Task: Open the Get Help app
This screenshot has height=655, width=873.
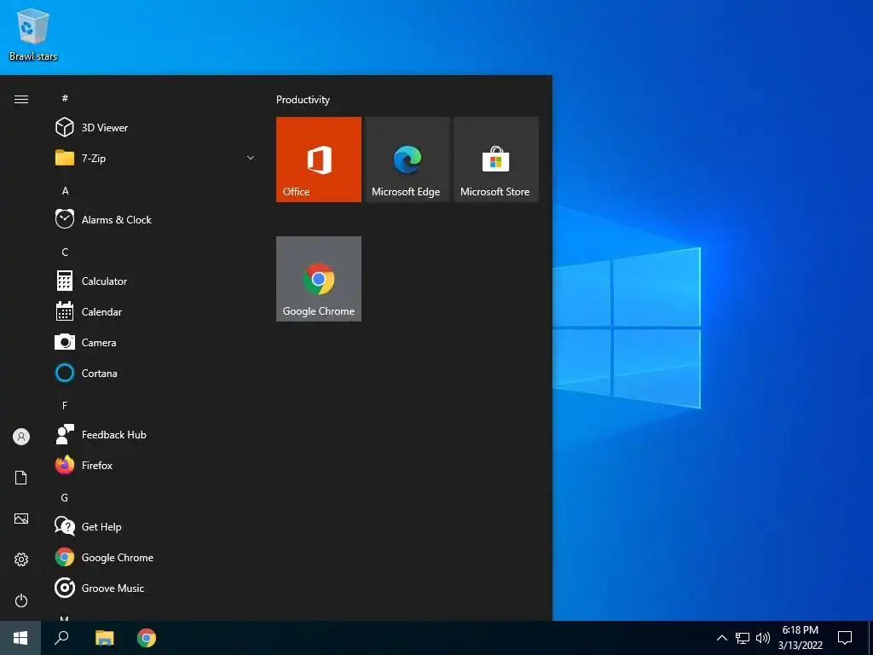Action: click(156, 527)
